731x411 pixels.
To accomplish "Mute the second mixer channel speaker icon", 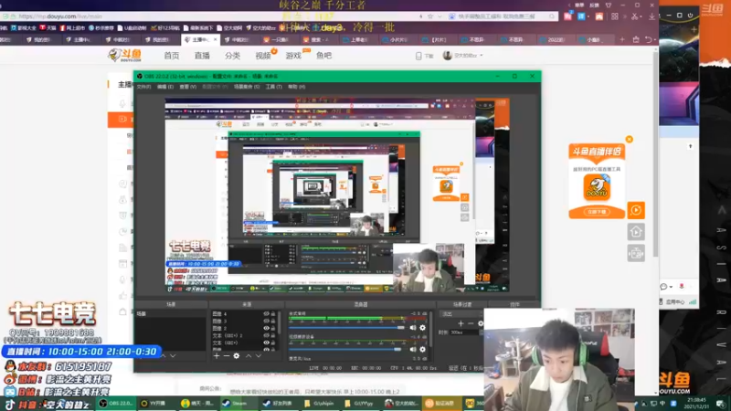I will click(413, 349).
